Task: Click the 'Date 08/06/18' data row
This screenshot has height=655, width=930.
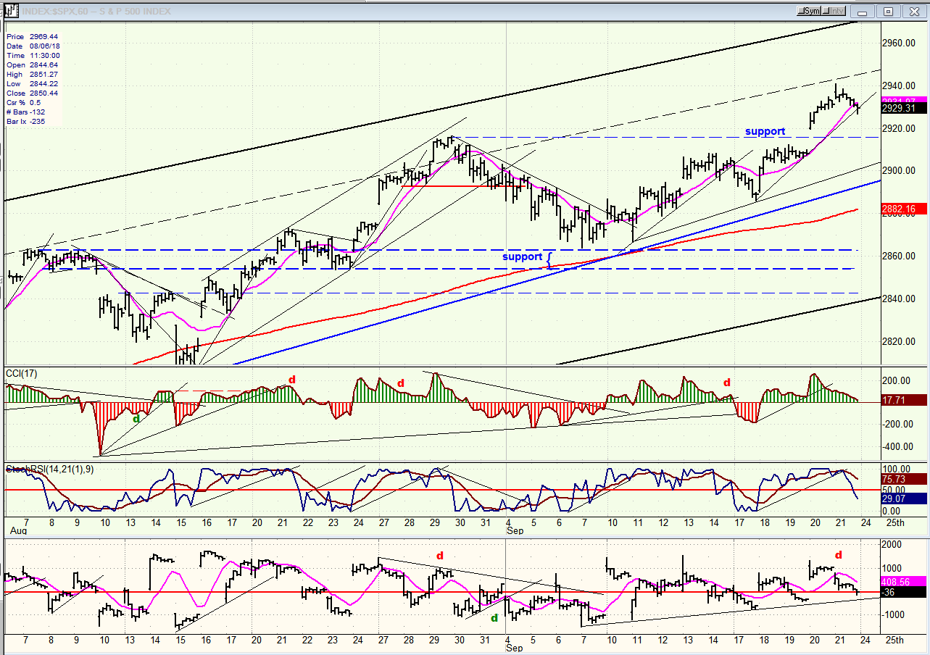Action: point(32,46)
